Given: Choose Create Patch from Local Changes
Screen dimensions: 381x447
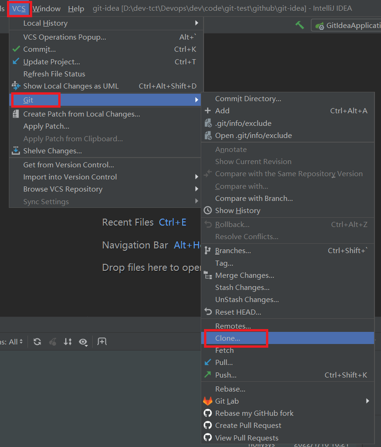Looking at the screenshot, I should pos(105,114).
